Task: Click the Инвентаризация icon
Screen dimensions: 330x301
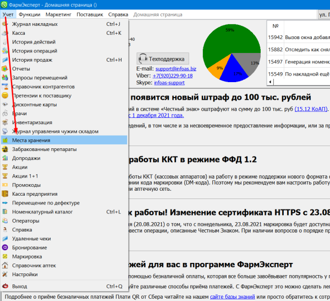Action: (5, 122)
